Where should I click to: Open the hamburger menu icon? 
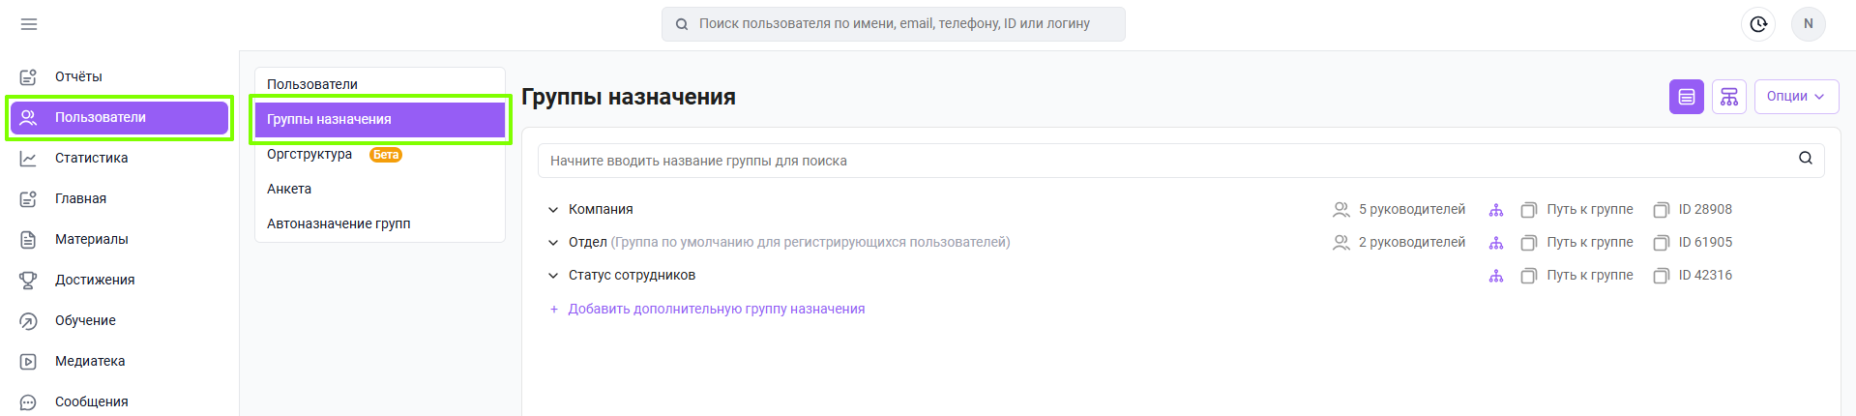(29, 24)
